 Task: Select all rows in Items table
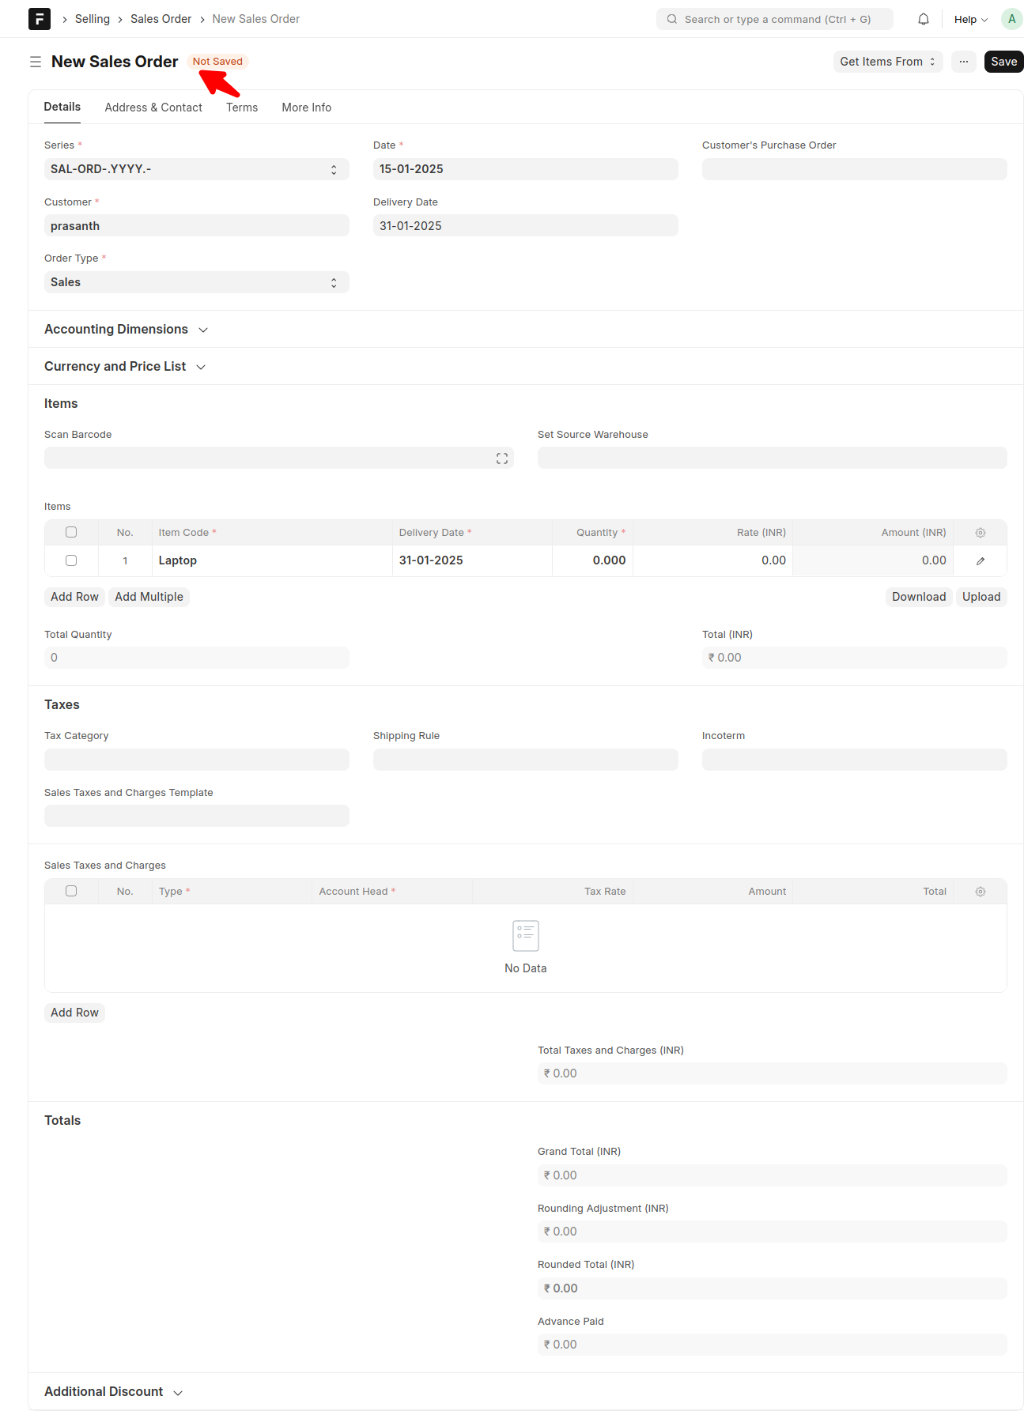pos(71,532)
